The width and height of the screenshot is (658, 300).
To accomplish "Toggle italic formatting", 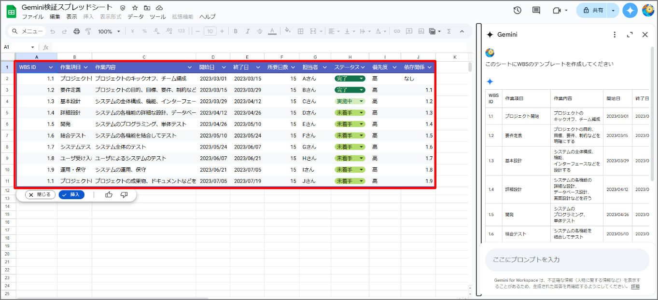I will click(x=248, y=31).
